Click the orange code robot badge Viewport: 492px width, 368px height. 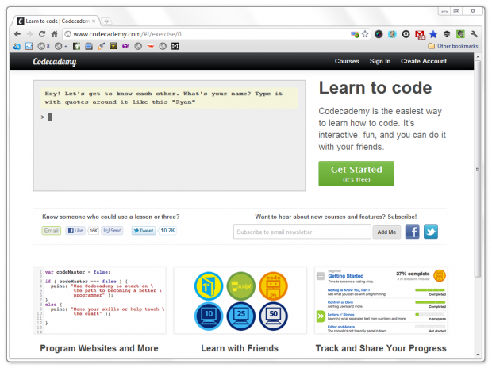[x=273, y=286]
